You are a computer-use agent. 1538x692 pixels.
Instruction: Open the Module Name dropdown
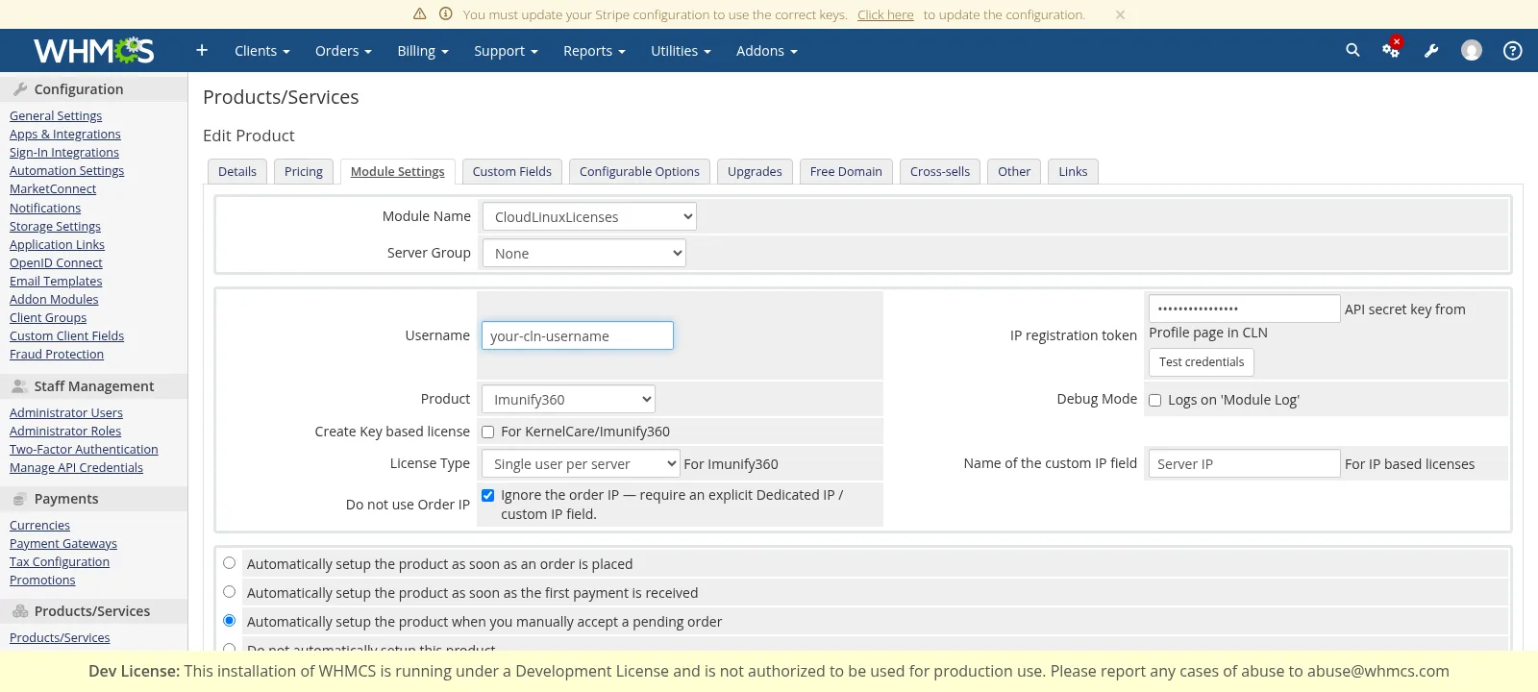pyautogui.click(x=589, y=216)
